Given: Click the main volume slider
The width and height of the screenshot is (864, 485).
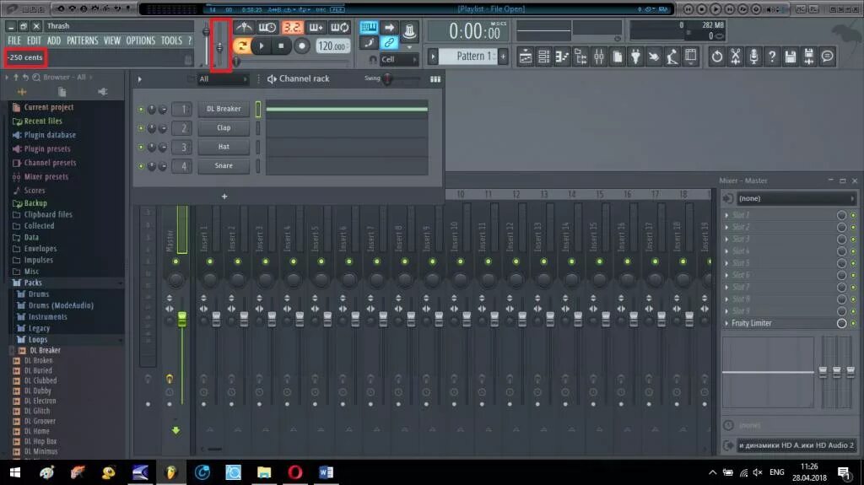Looking at the screenshot, I should click(x=207, y=32).
